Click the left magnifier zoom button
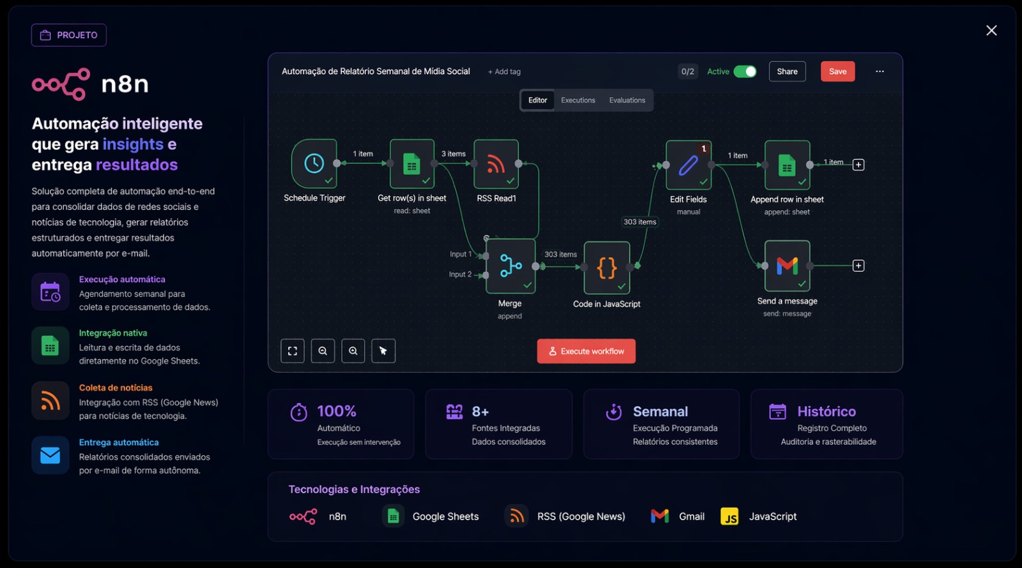Viewport: 1022px width, 568px height. 323,351
